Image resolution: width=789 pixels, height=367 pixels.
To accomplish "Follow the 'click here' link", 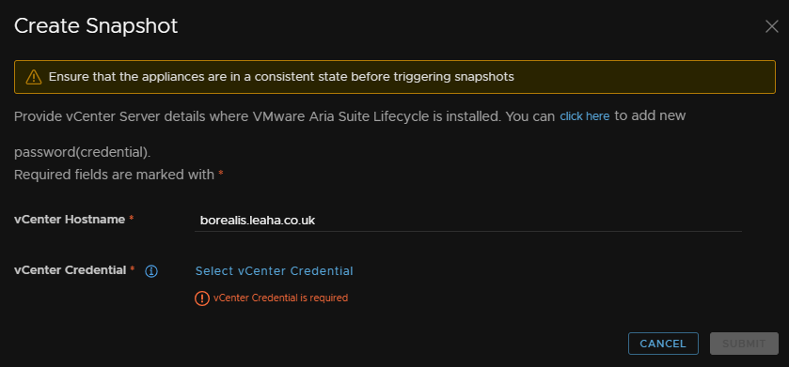I will pyautogui.click(x=585, y=116).
